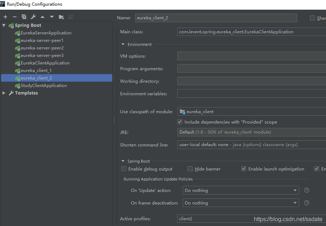Open the On 'Update' action dropdown
Screen dimensions: 326x226
pos(241,190)
